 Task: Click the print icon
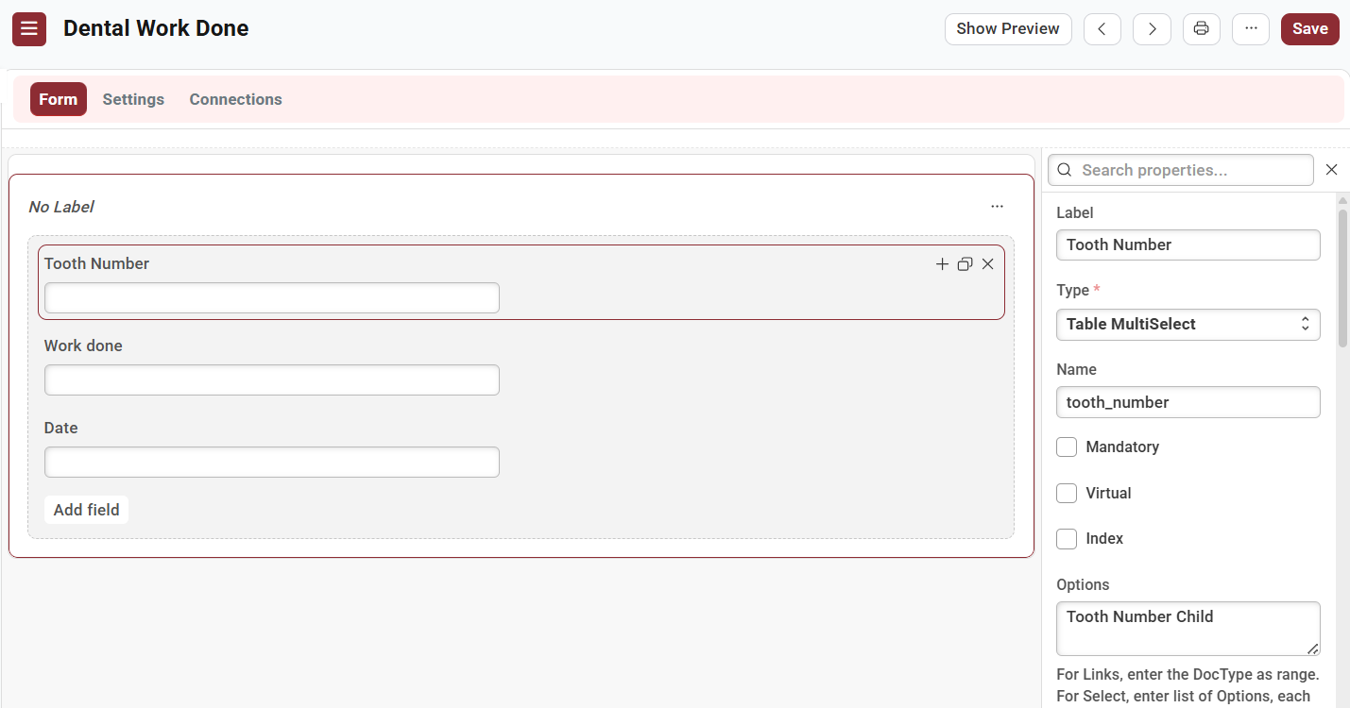click(x=1202, y=28)
